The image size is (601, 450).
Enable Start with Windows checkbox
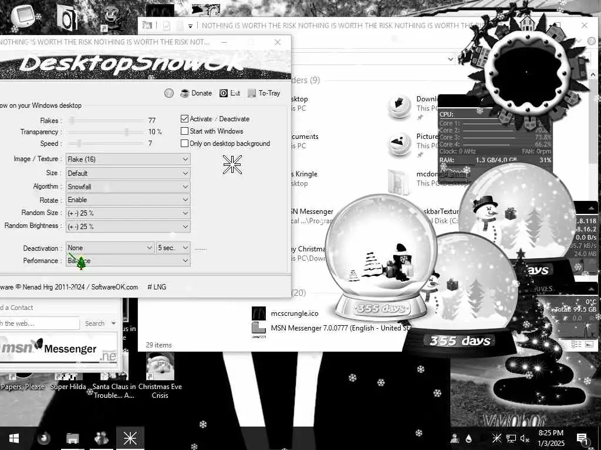184,131
